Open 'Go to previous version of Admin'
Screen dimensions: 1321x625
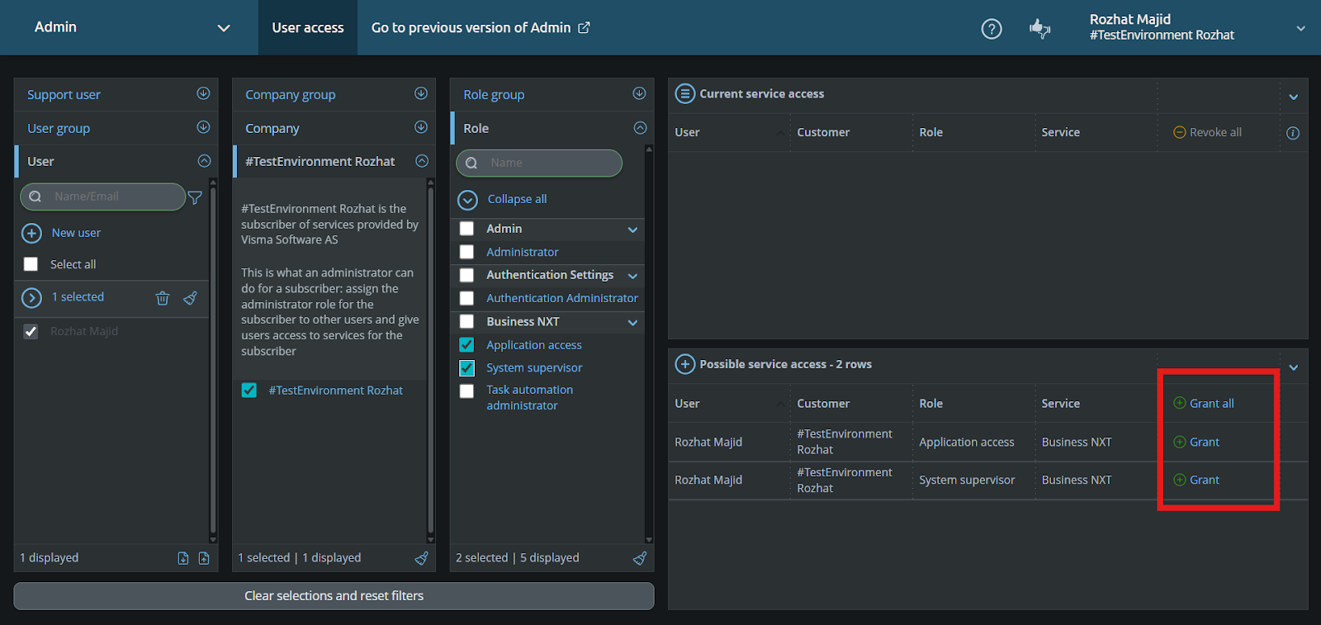pyautogui.click(x=481, y=27)
